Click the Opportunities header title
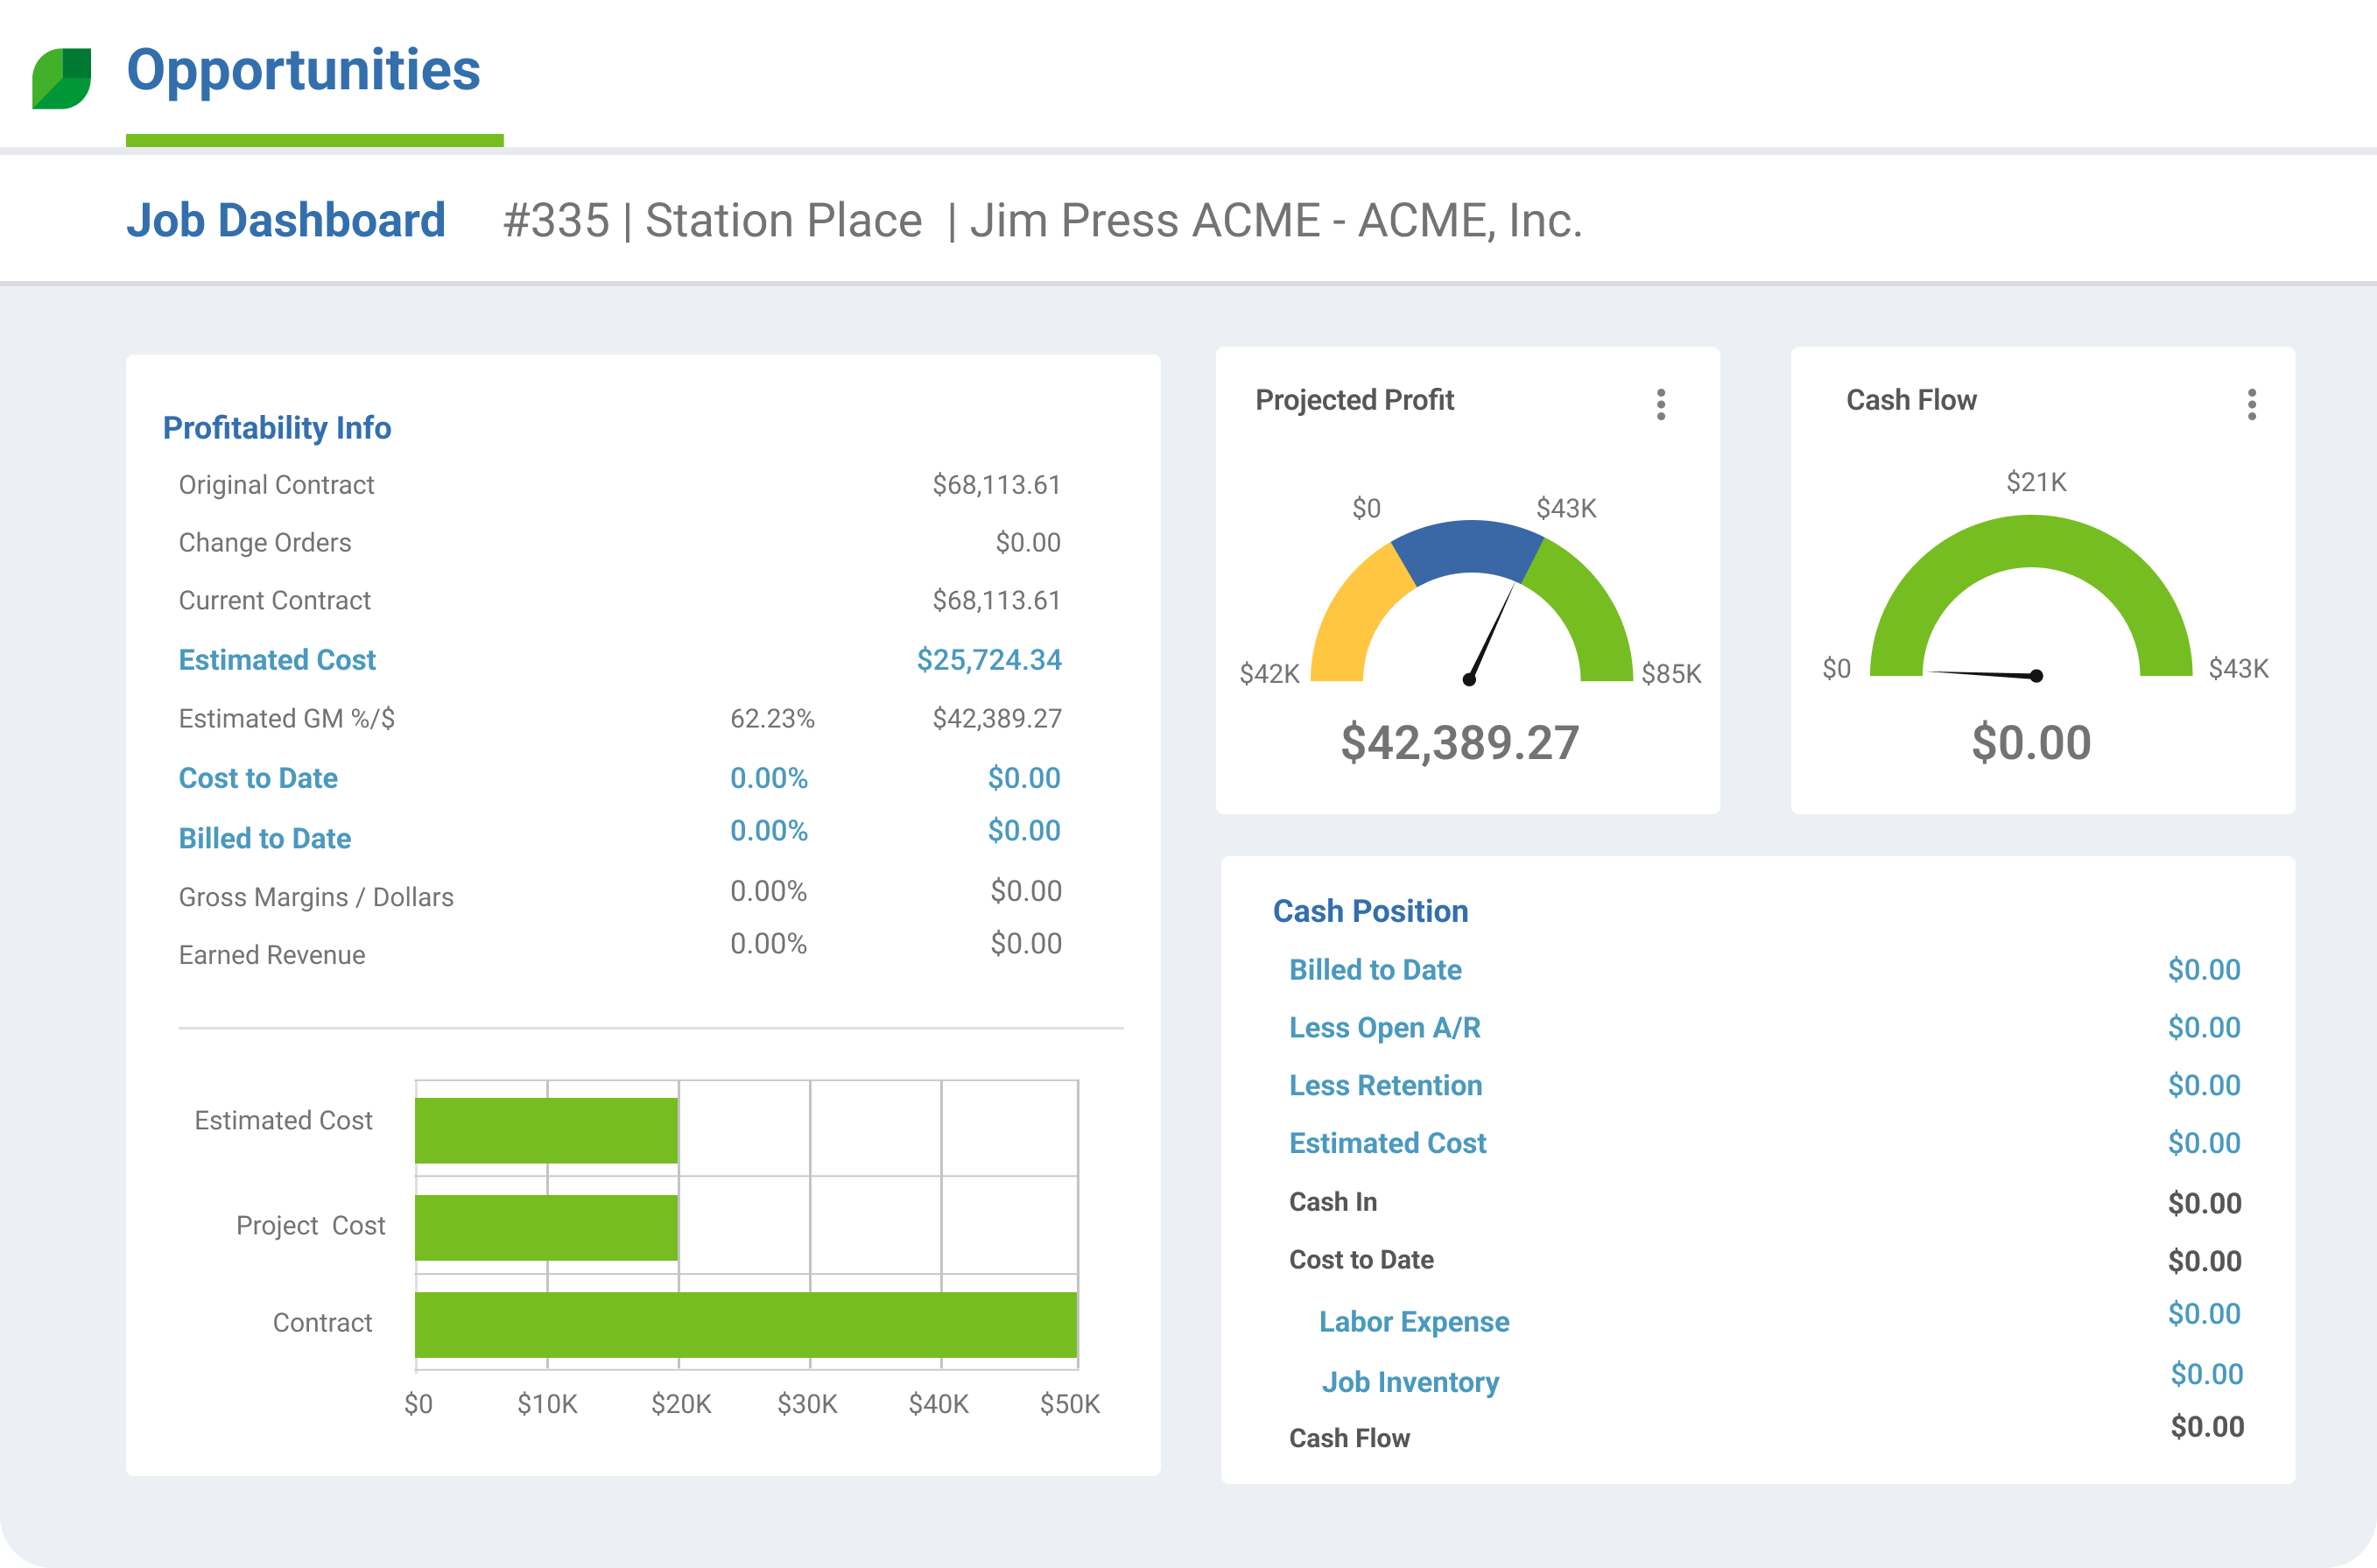Viewport: 2377px width, 1568px height. 303,71
